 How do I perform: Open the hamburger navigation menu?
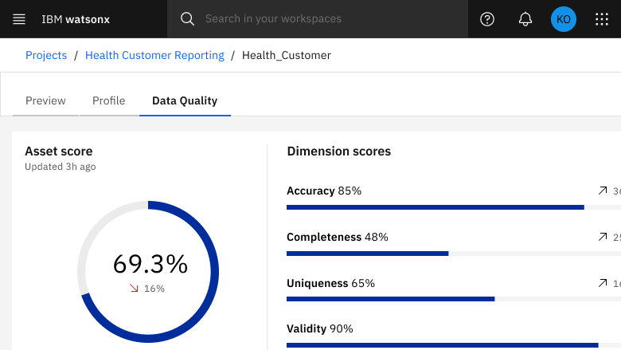(x=19, y=19)
